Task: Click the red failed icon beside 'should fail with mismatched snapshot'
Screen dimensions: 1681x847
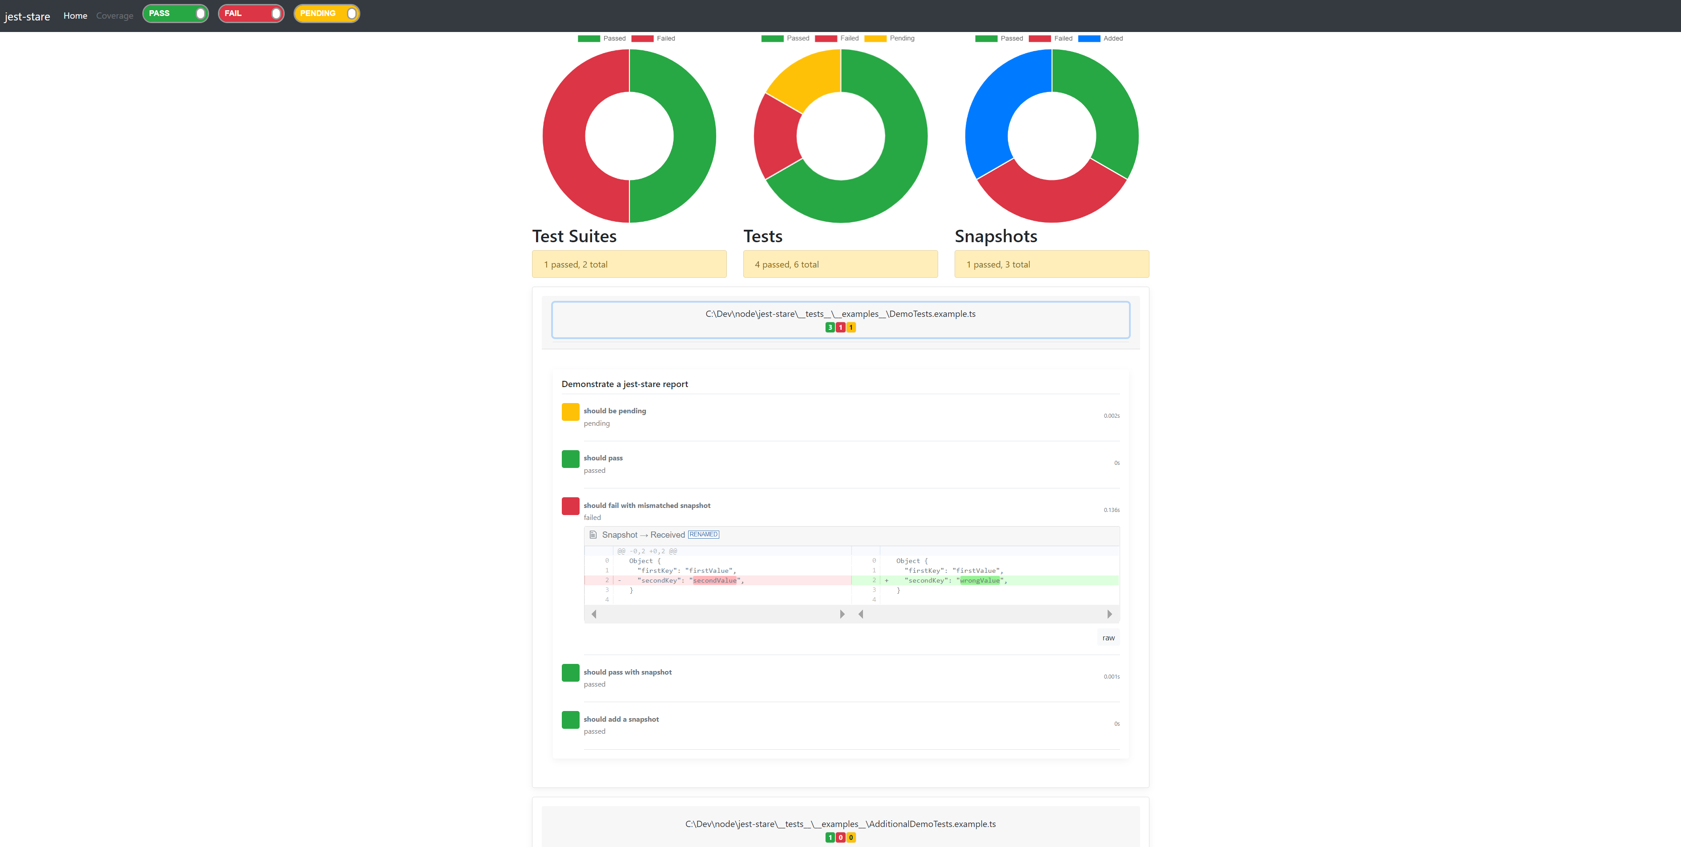Action: point(570,506)
